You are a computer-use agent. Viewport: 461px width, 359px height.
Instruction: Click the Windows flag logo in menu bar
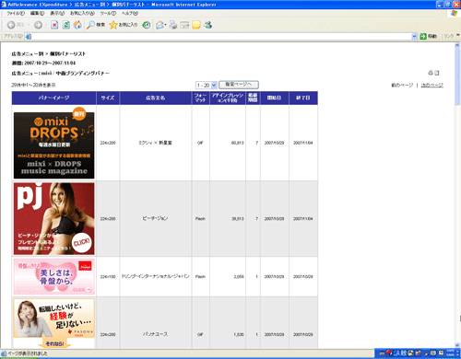(454, 13)
